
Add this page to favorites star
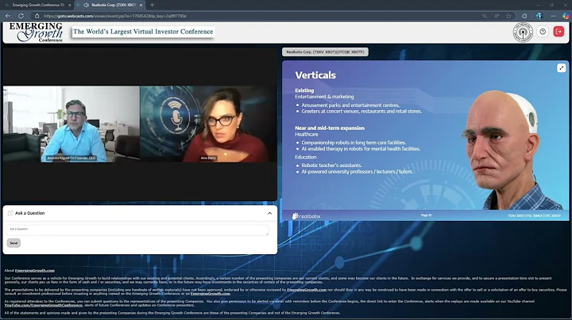click(x=508, y=16)
